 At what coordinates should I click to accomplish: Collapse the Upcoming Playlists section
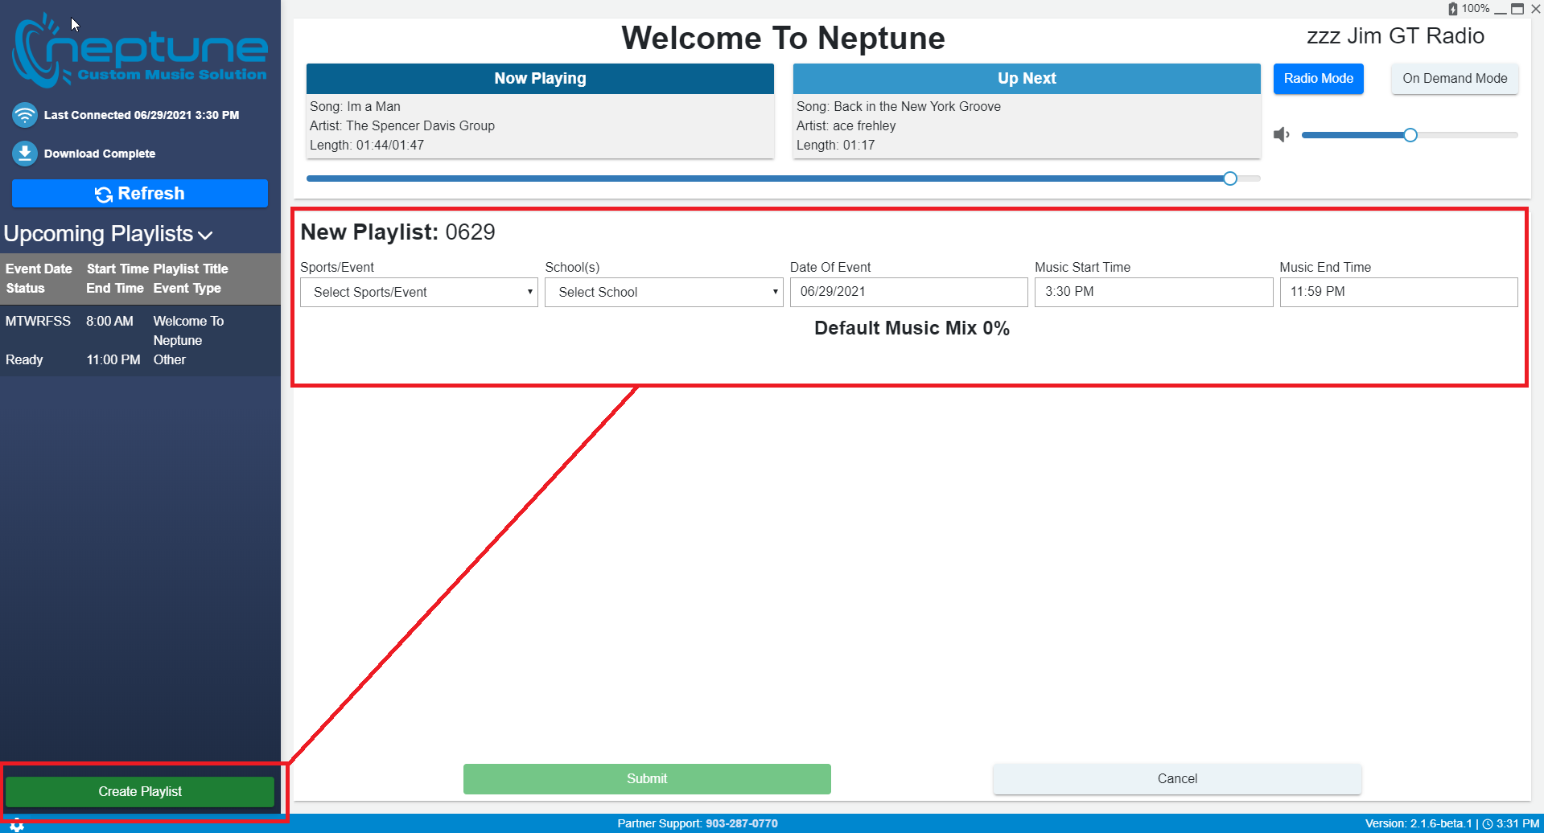click(x=205, y=235)
